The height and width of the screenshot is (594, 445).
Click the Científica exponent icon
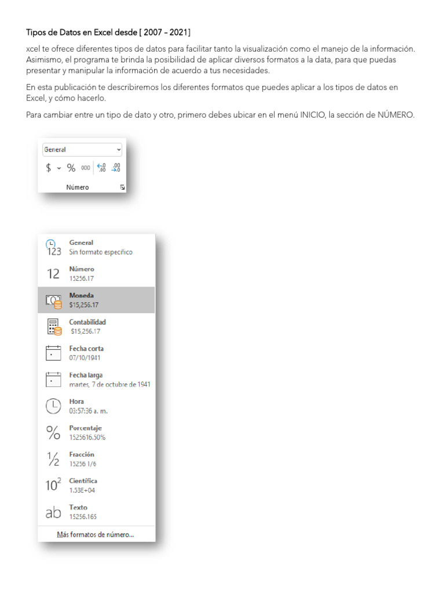click(53, 485)
